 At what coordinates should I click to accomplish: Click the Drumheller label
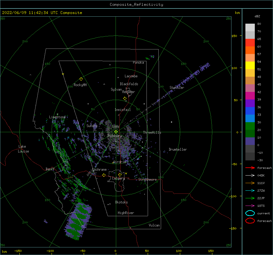[x=178, y=149]
